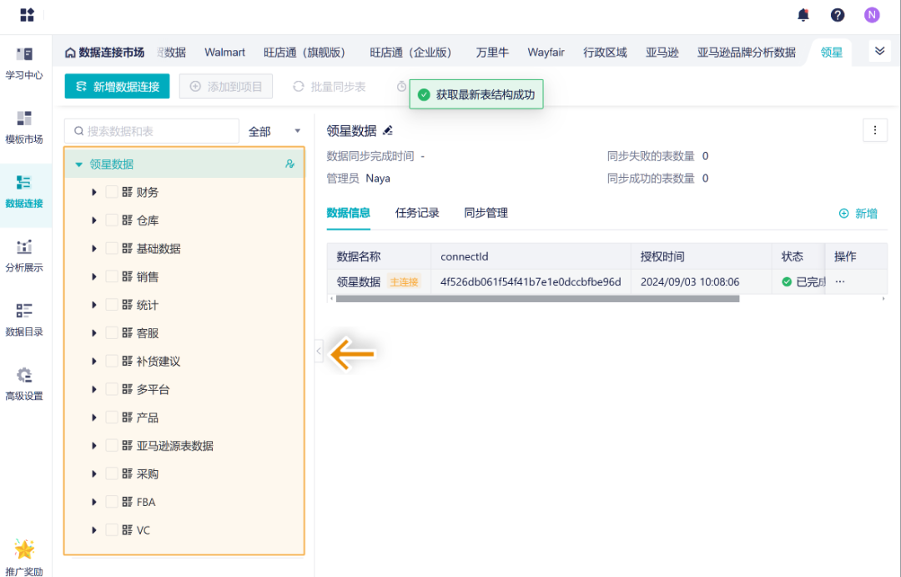The image size is (901, 577).
Task: Click 批量同步表 button
Action: [x=330, y=86]
